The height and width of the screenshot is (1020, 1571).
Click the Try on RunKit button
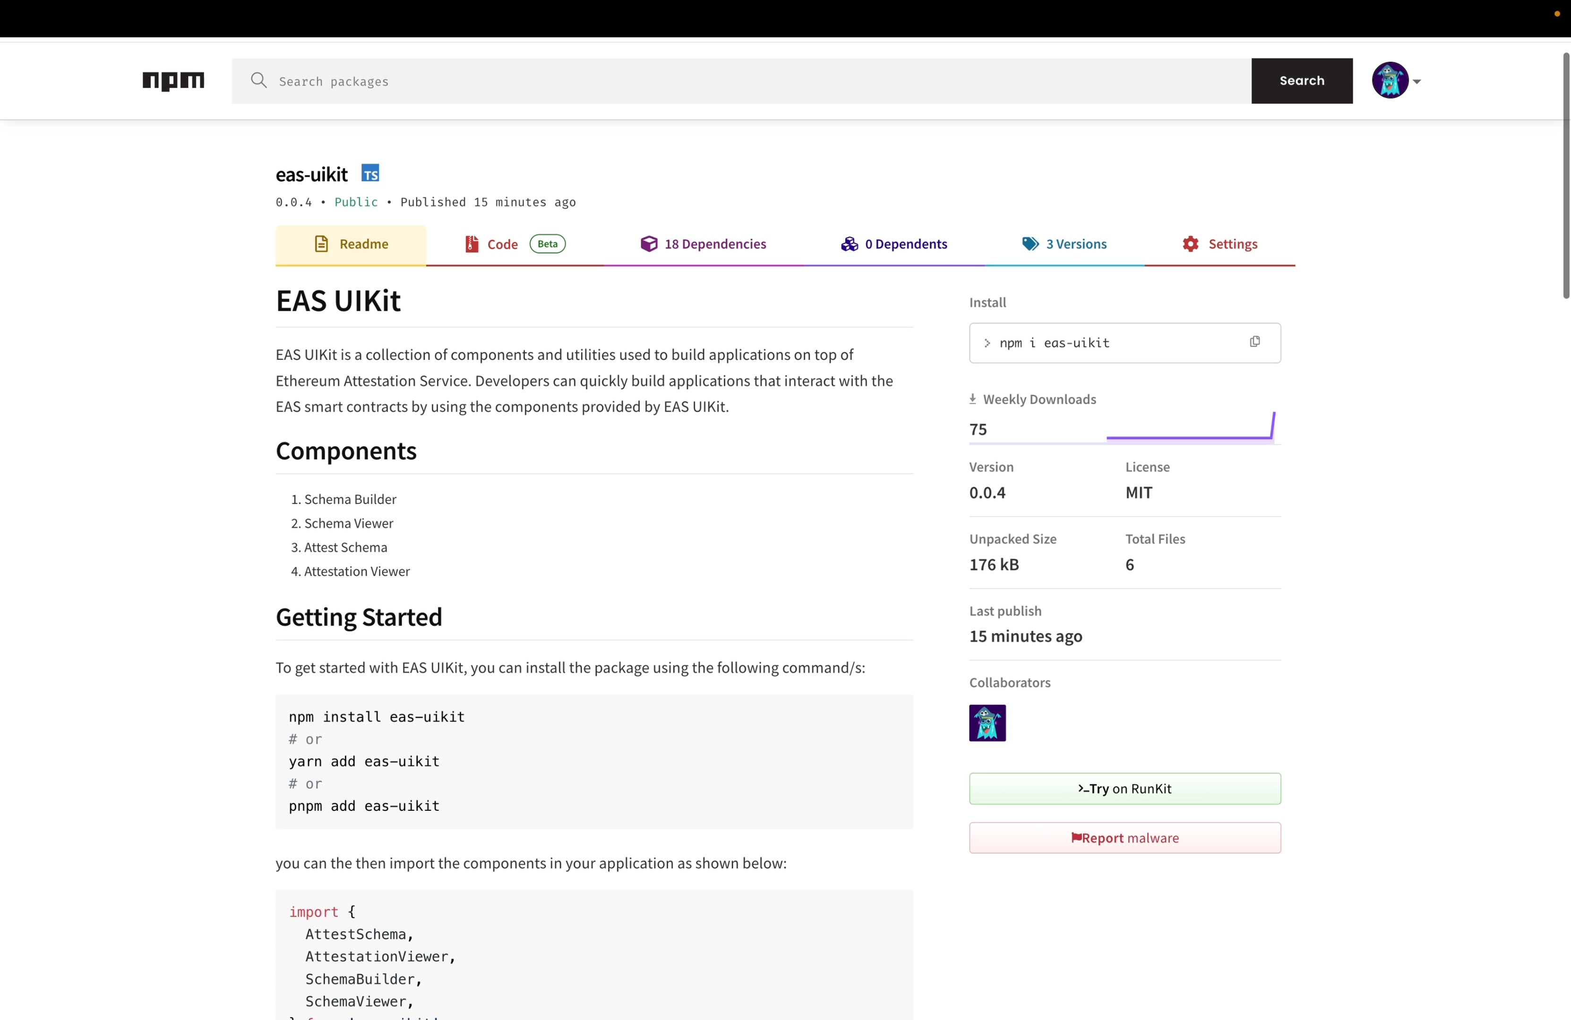[1125, 788]
